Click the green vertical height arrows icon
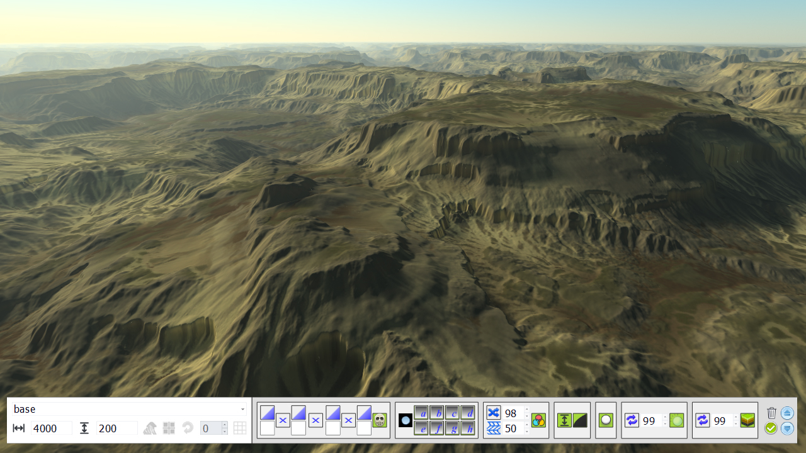This screenshot has height=453, width=806. pyautogui.click(x=564, y=420)
